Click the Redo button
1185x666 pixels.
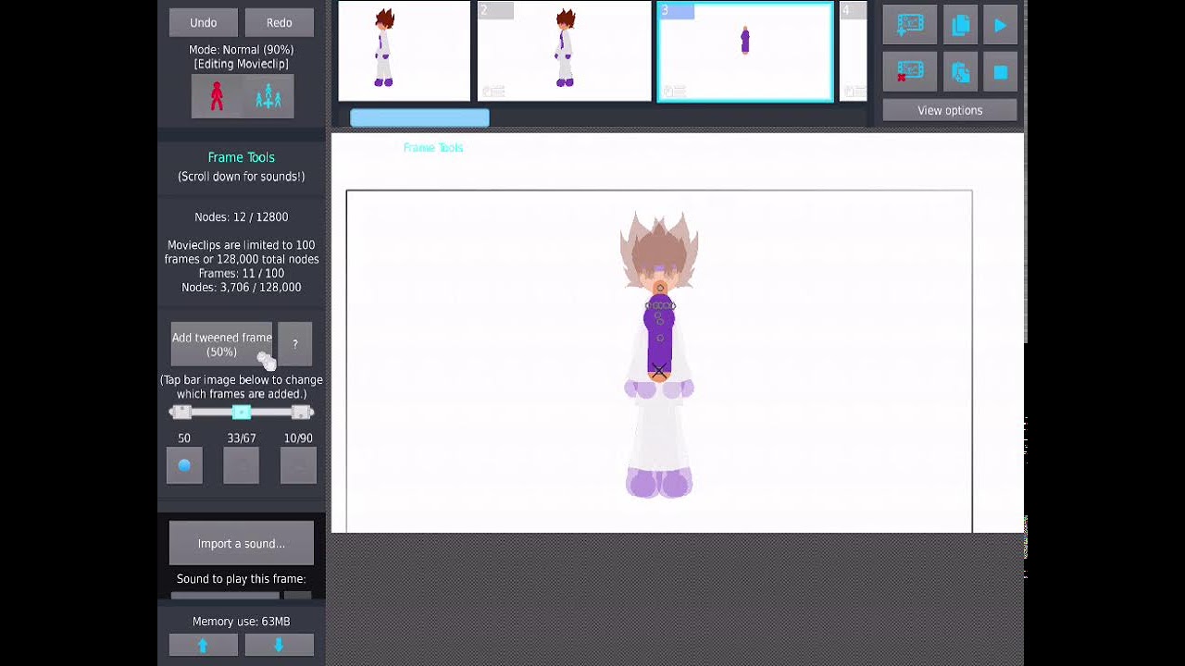(279, 23)
